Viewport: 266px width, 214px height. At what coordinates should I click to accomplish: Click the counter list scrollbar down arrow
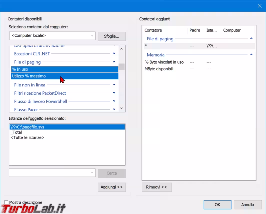click(121, 108)
